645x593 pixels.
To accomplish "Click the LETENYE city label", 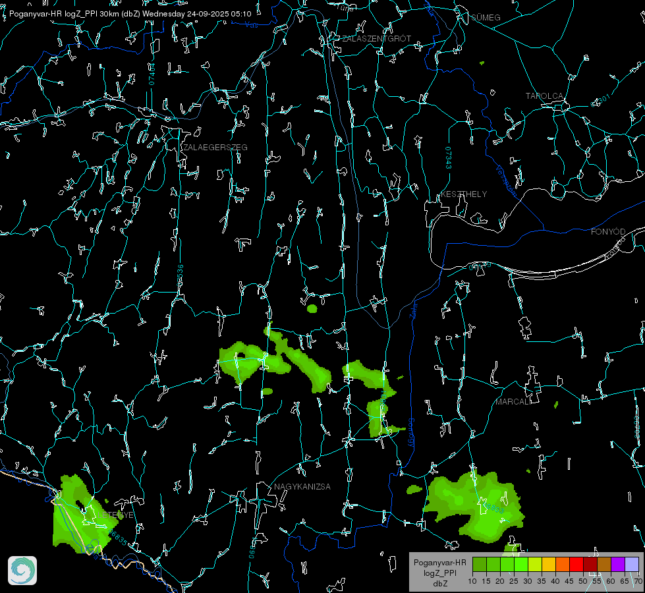I will [115, 515].
